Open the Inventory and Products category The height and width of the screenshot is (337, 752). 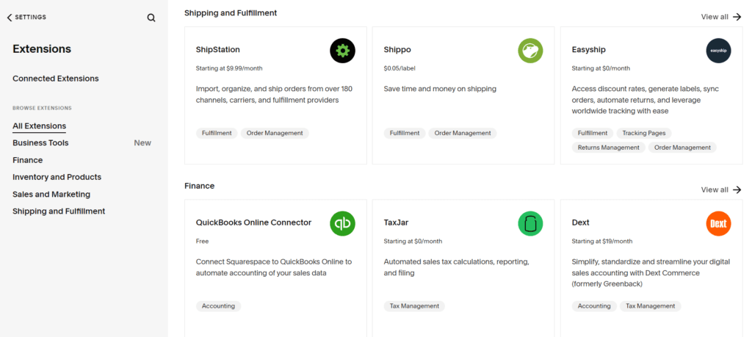click(x=57, y=177)
